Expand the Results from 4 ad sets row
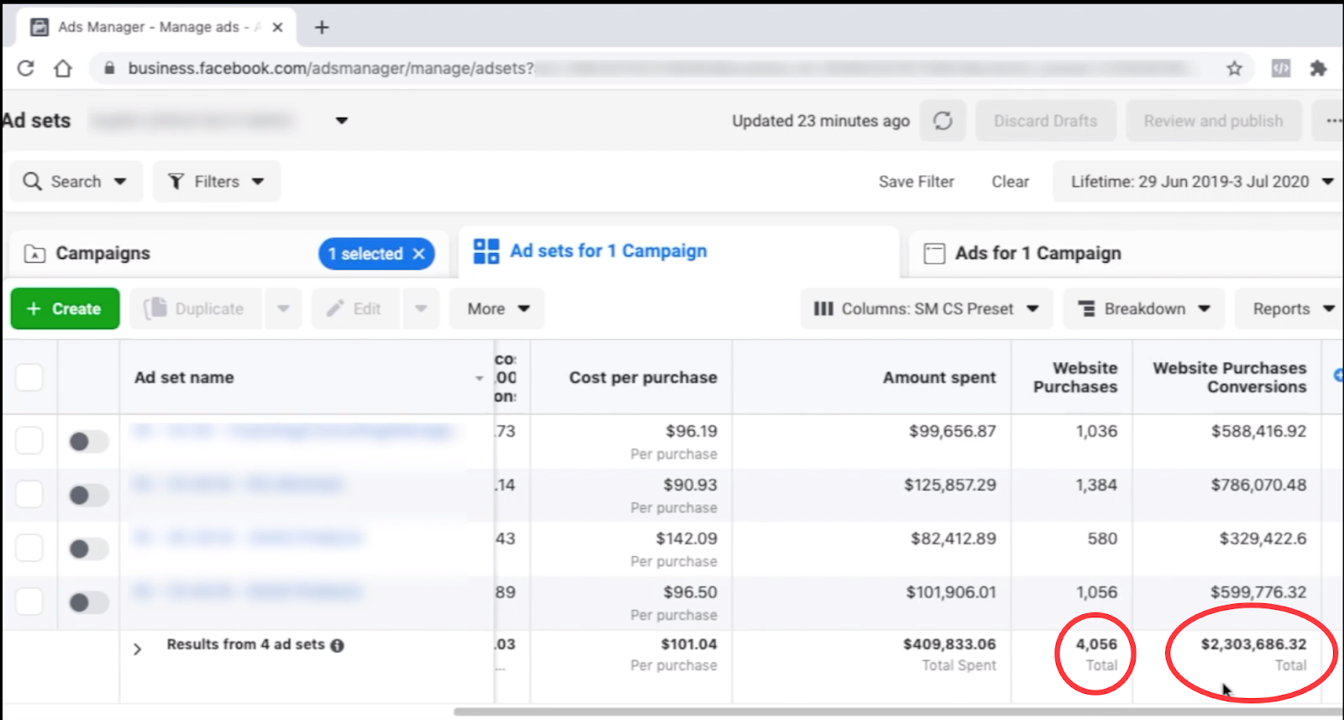The width and height of the screenshot is (1344, 720). click(x=138, y=649)
